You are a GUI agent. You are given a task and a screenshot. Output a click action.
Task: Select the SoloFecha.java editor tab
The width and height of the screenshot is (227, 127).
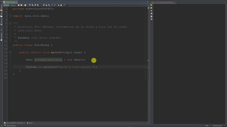click(x=10, y=2)
